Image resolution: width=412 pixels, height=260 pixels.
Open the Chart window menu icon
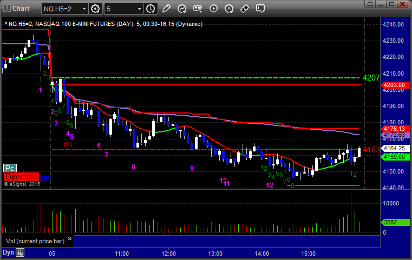(5, 8)
